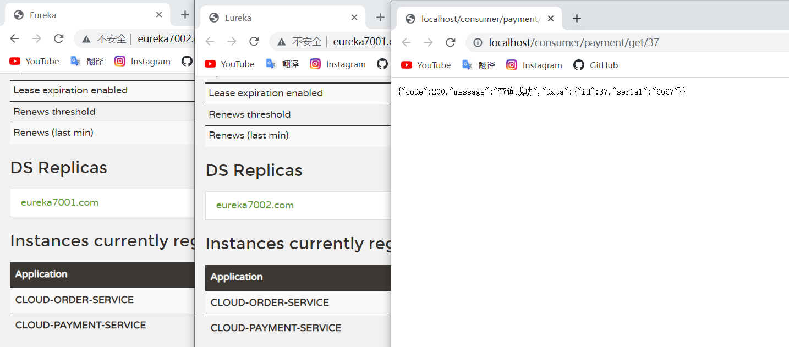Click CLOUD-ORDER-SERVICE in eureka7001 window
Viewport: 789px width, 347px height.
(270, 302)
